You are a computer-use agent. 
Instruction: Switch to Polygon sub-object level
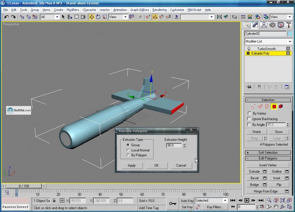(x=274, y=107)
